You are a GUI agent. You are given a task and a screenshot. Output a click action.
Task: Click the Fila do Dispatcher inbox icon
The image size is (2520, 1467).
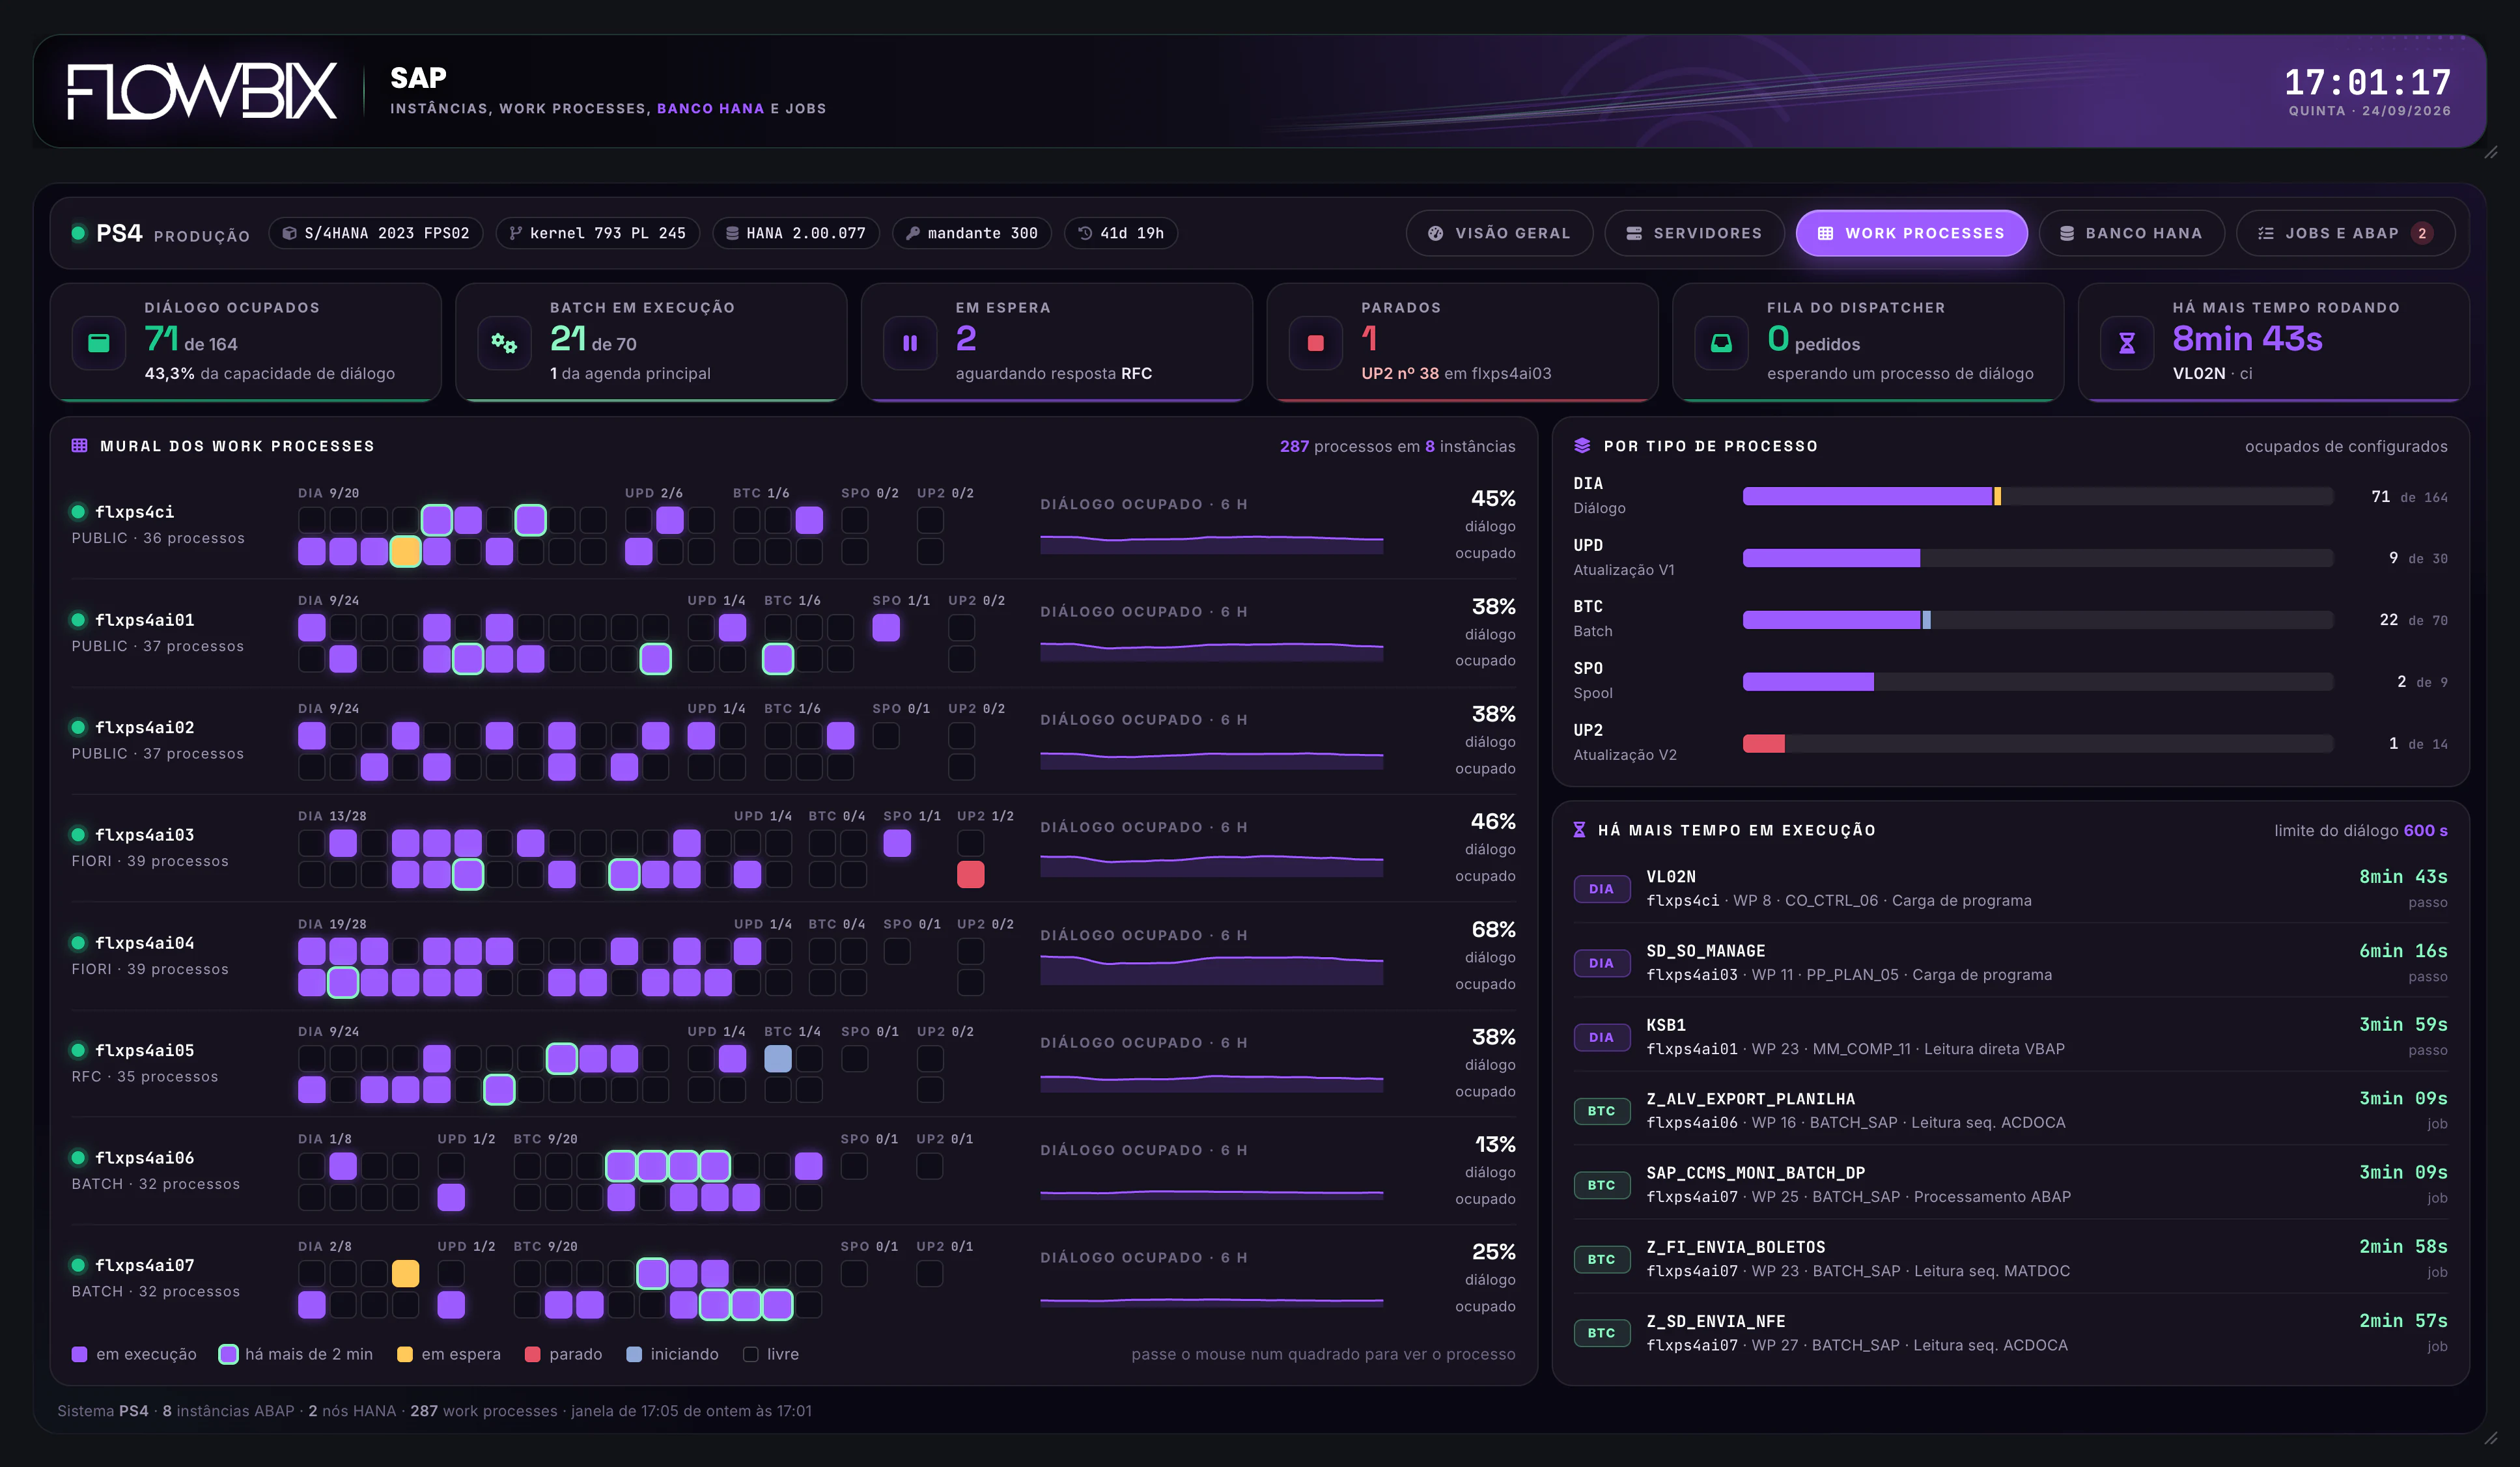click(1721, 343)
